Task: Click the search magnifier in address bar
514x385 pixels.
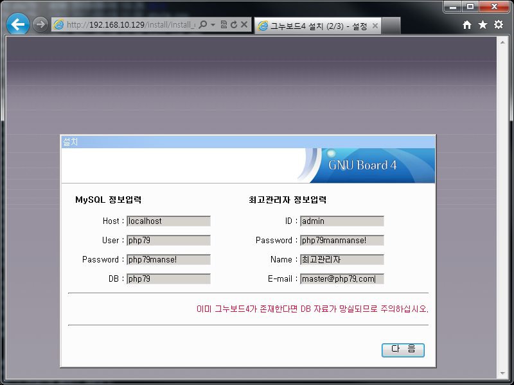Action: (x=203, y=24)
